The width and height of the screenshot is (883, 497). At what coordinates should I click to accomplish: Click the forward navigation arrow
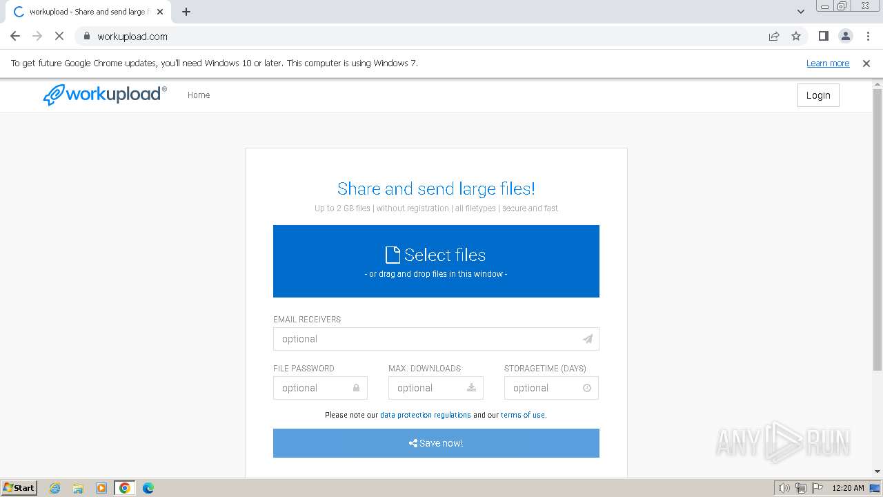point(37,36)
